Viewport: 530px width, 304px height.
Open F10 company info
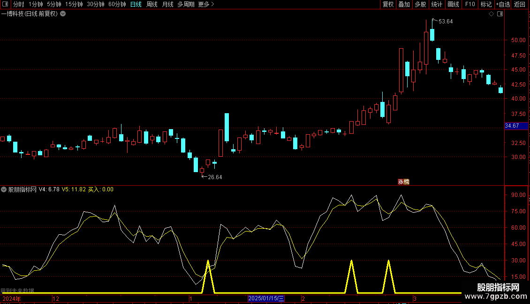(x=470, y=4)
